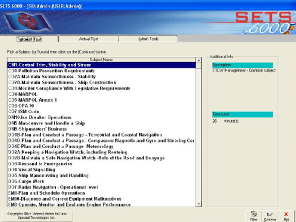Click the subject list scroll up arrow
This screenshot has width=296, height=222.
(x=199, y=60)
